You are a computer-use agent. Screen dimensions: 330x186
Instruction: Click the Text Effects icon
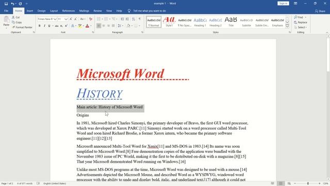pyautogui.click(x=73, y=26)
